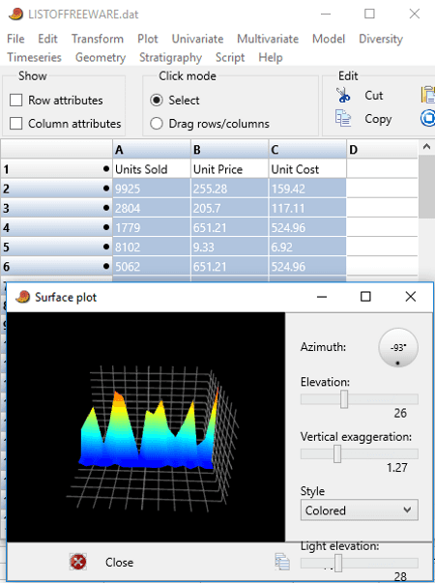Screen dimensions: 435x583
Task: Open the Style dropdown showing Colored
Action: (x=360, y=510)
